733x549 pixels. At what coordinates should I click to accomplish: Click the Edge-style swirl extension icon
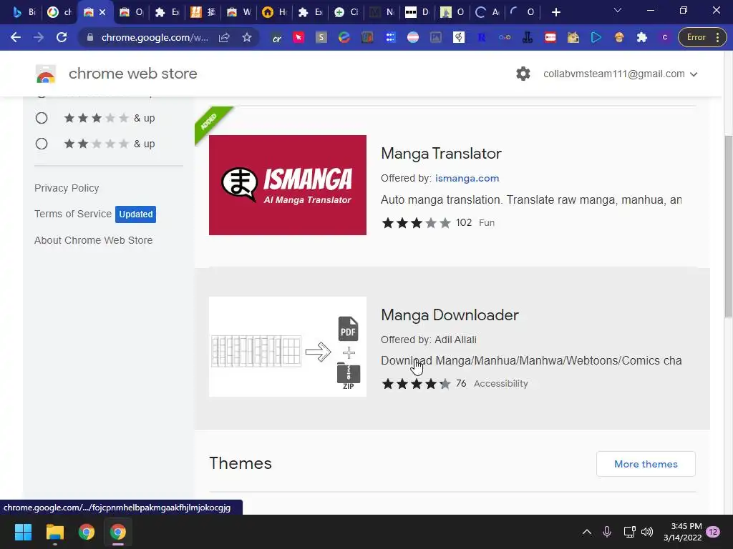tap(344, 37)
